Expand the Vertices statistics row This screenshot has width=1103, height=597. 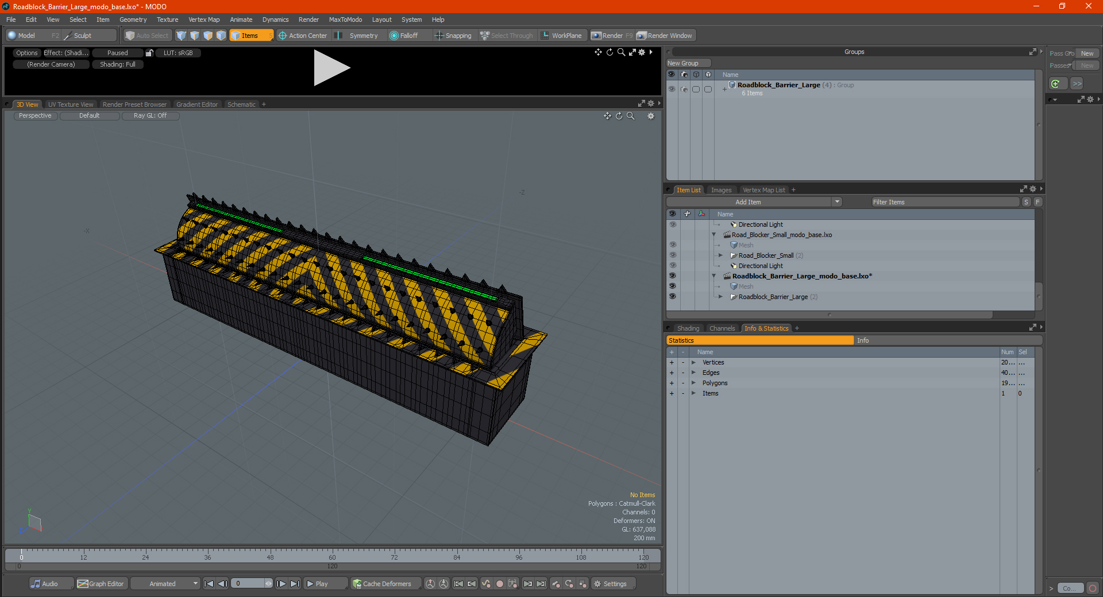coord(693,362)
